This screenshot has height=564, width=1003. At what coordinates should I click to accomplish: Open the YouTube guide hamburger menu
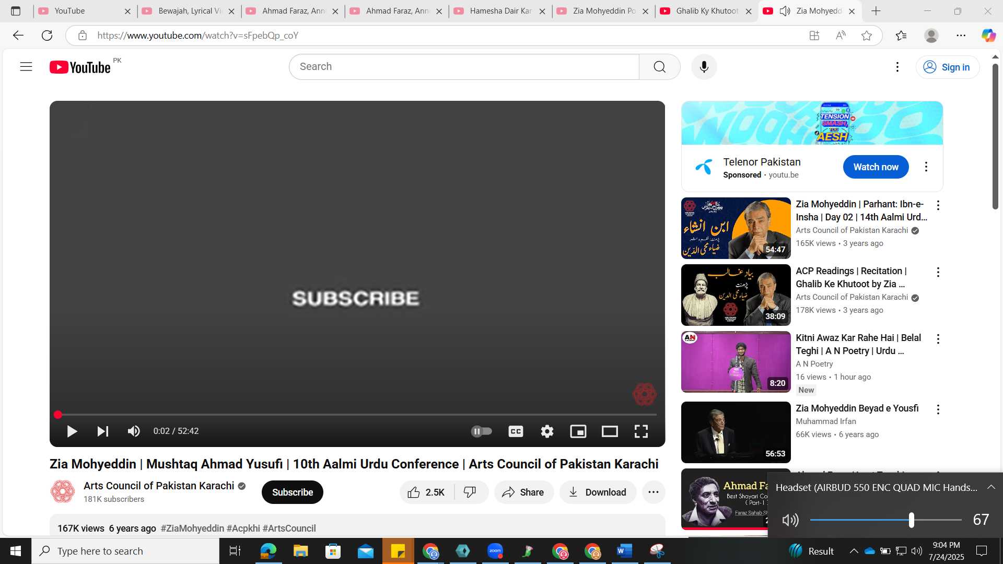pos(26,67)
